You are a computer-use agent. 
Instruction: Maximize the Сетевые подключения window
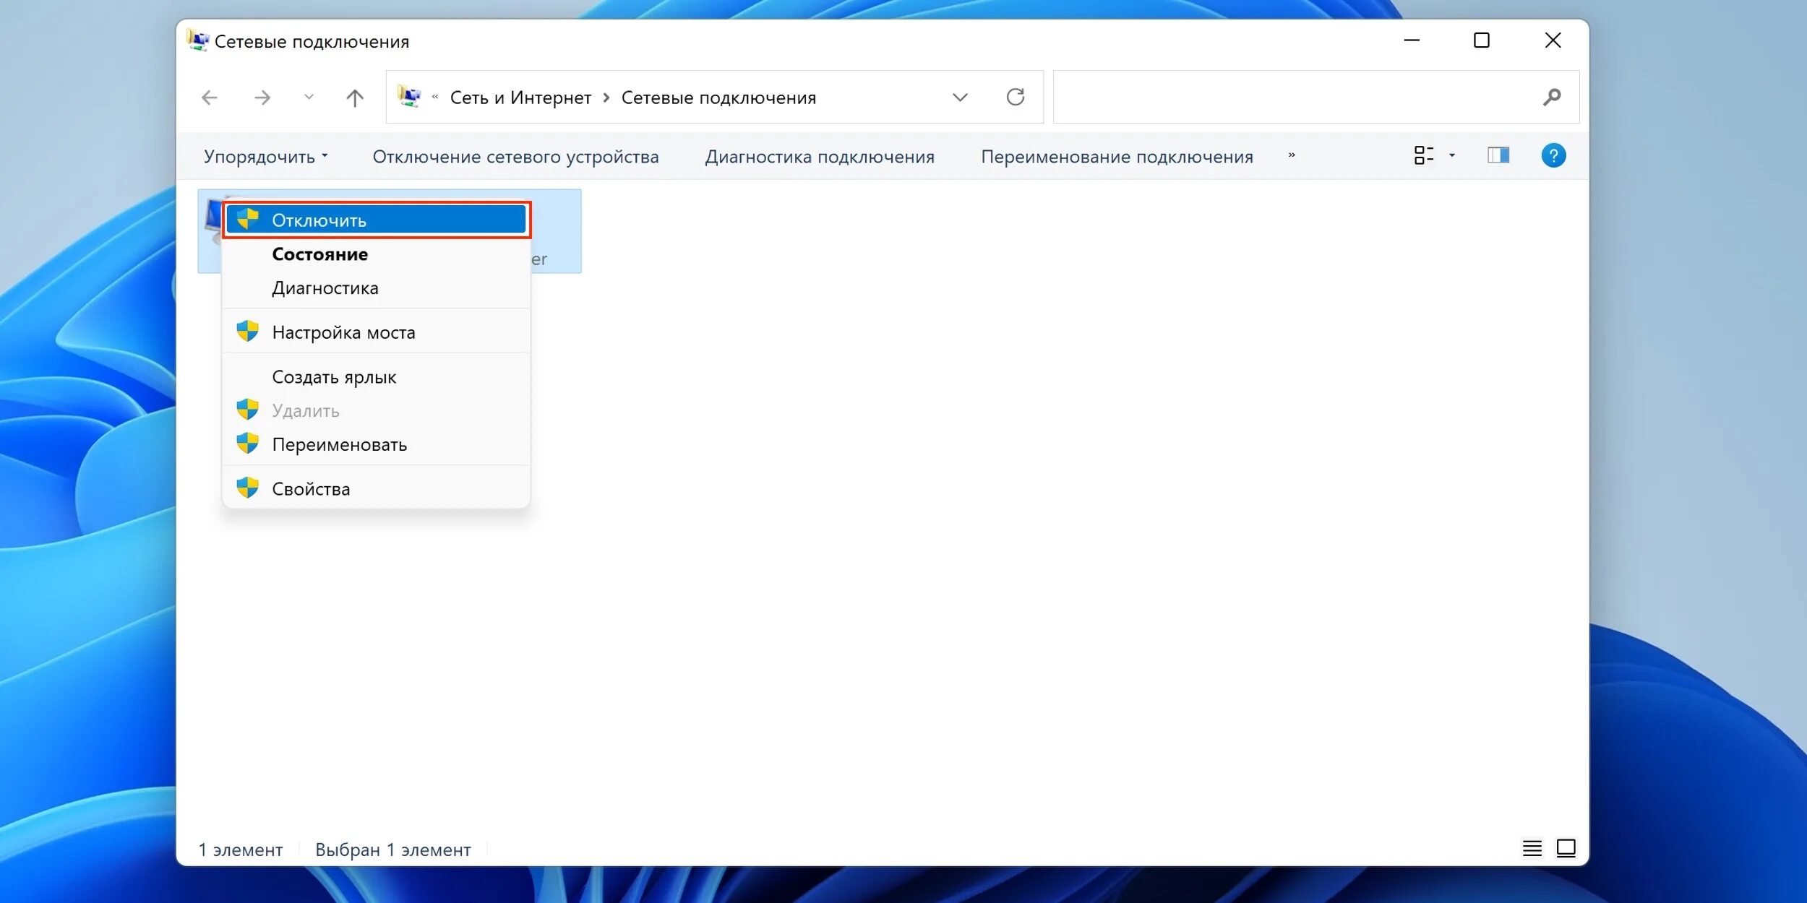[x=1482, y=40]
